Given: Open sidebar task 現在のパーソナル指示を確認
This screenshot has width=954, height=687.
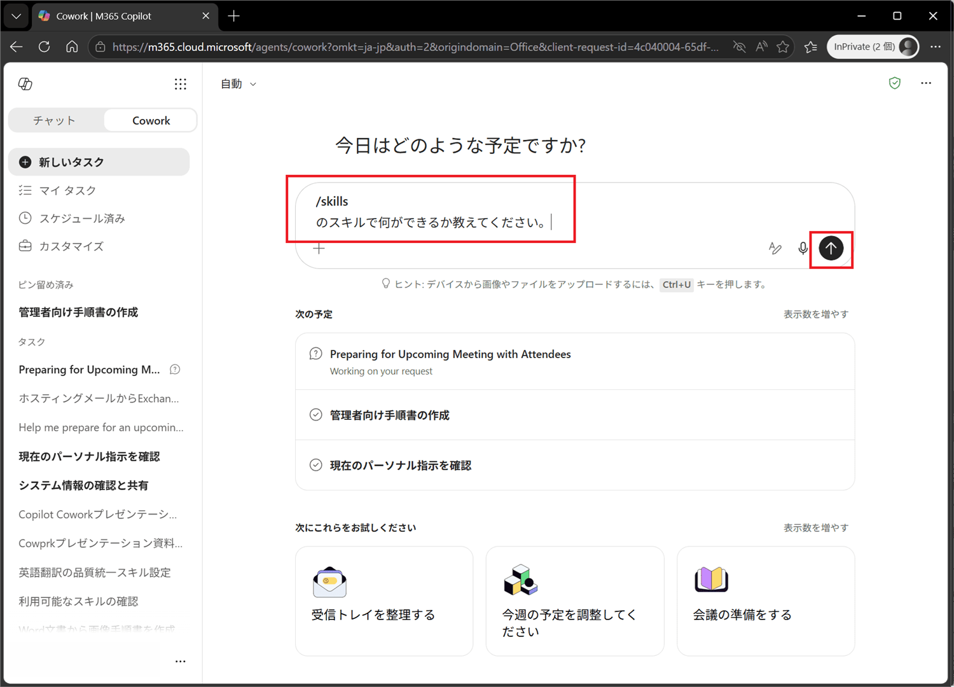Looking at the screenshot, I should 89,457.
